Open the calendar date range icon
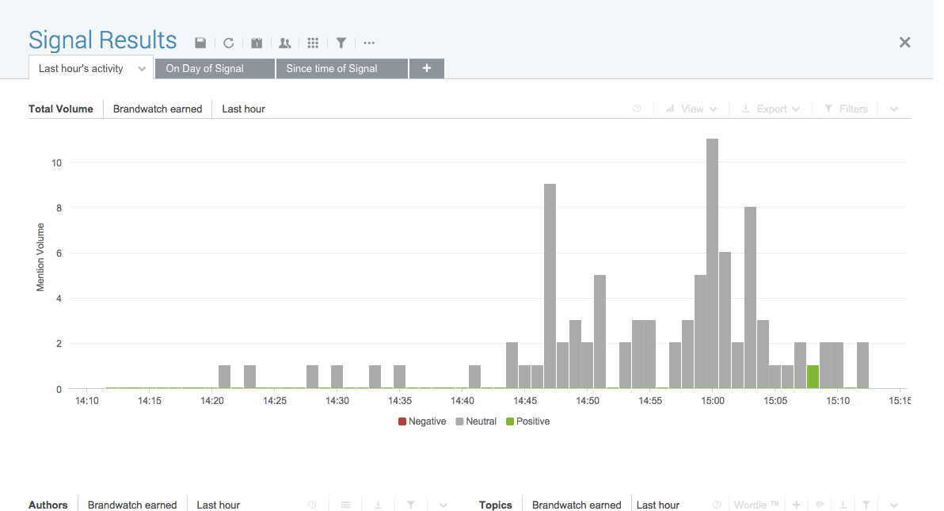944x511 pixels. click(257, 43)
